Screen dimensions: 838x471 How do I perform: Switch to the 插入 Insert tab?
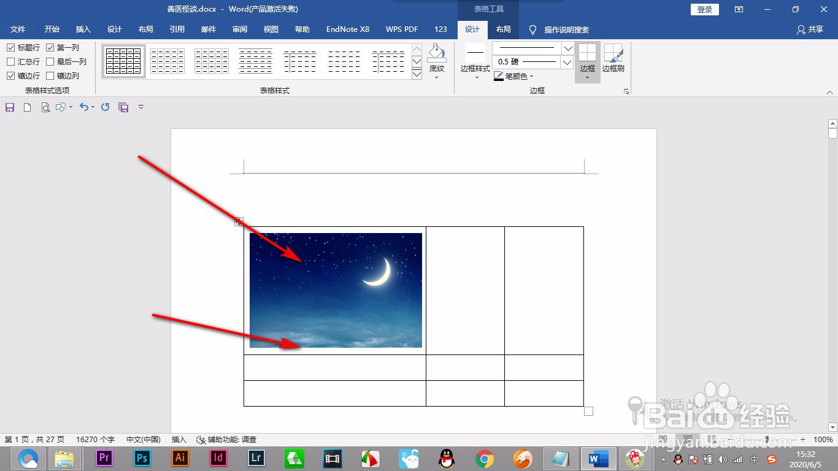pyautogui.click(x=83, y=29)
